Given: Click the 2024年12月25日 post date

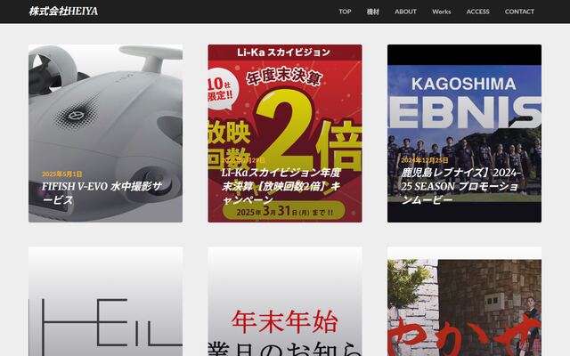Looking at the screenshot, I should tap(425, 160).
